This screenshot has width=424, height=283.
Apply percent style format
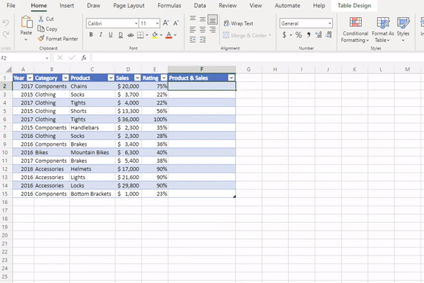(x=298, y=35)
